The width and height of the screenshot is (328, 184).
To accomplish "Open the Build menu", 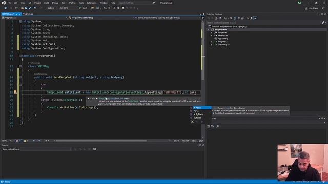I will 47,3.
